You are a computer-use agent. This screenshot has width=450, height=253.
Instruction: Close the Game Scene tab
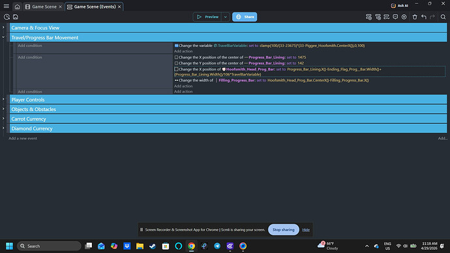point(60,7)
